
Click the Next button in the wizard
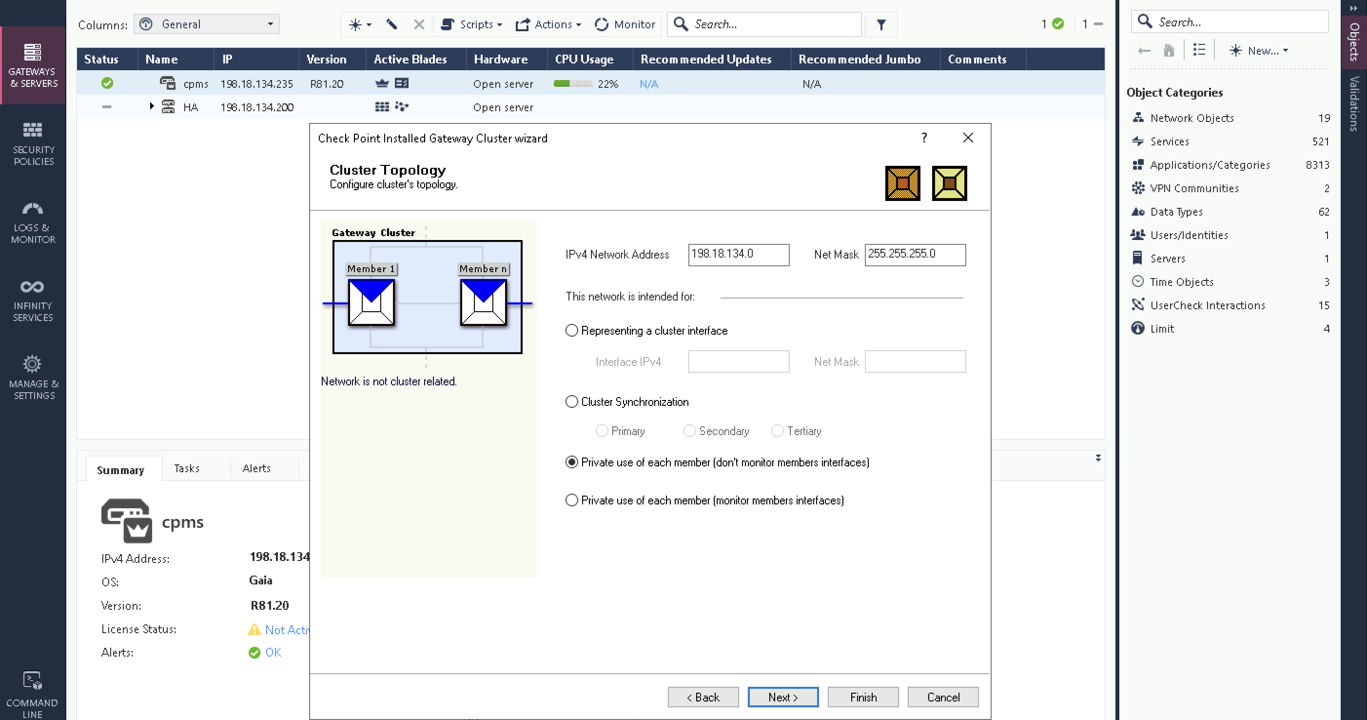[783, 697]
